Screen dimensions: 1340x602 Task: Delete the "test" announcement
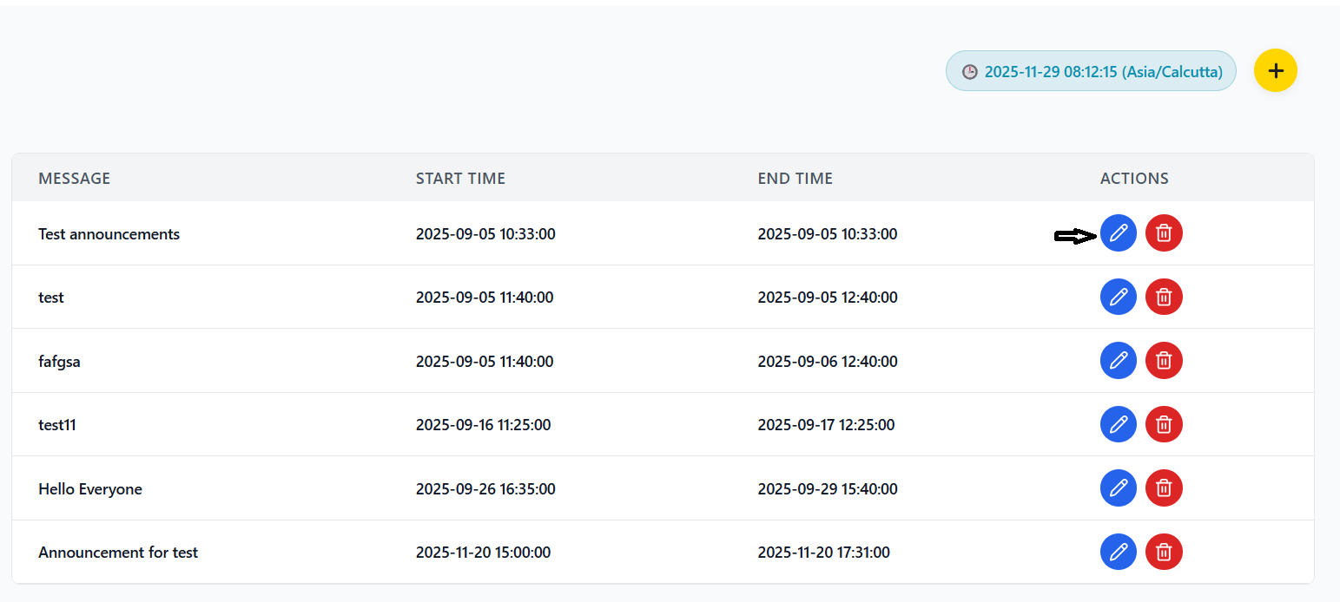[x=1164, y=297]
